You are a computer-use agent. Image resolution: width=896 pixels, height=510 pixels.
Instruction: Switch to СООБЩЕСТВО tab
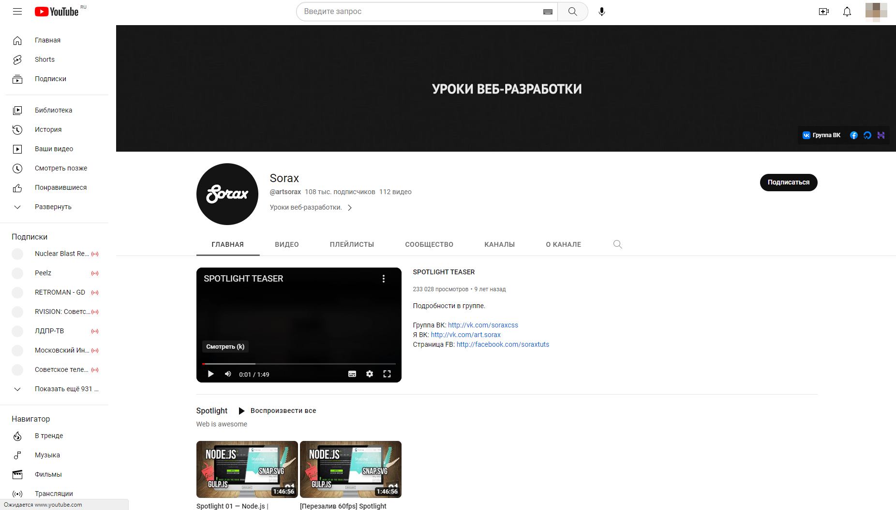click(429, 244)
